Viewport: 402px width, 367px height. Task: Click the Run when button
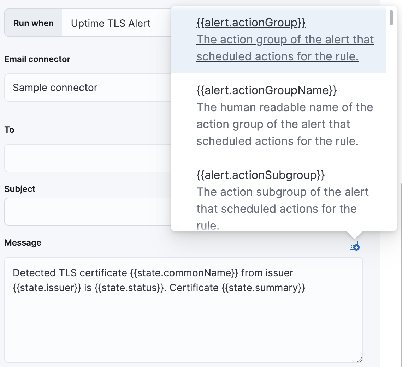point(33,23)
